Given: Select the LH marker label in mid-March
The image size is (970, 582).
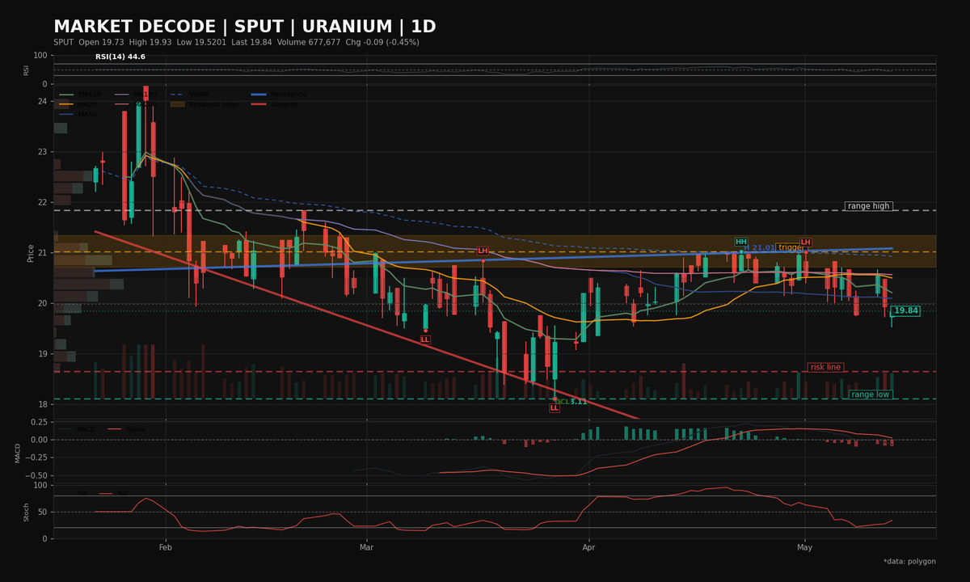Looking at the screenshot, I should 483,251.
